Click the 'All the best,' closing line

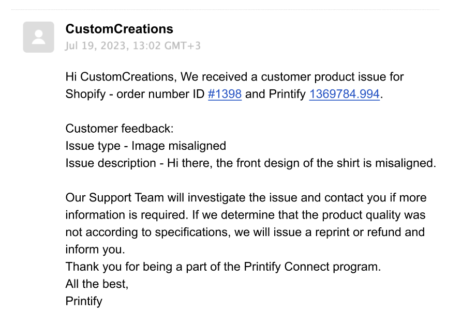[97, 284]
